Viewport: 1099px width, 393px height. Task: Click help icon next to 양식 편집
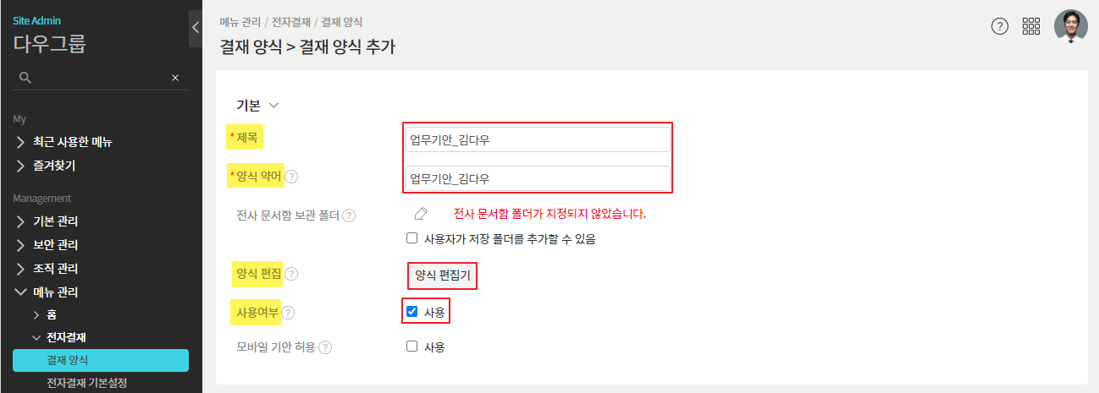tap(291, 274)
